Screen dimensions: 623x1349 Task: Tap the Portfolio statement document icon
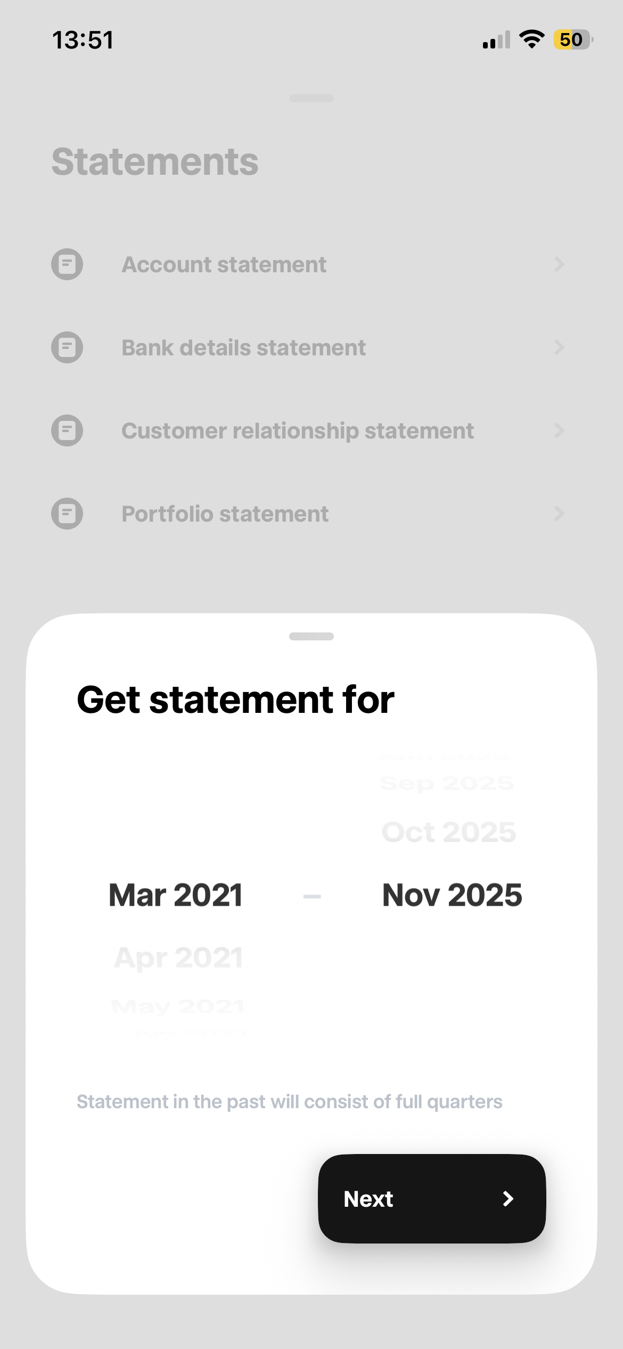[x=67, y=514]
